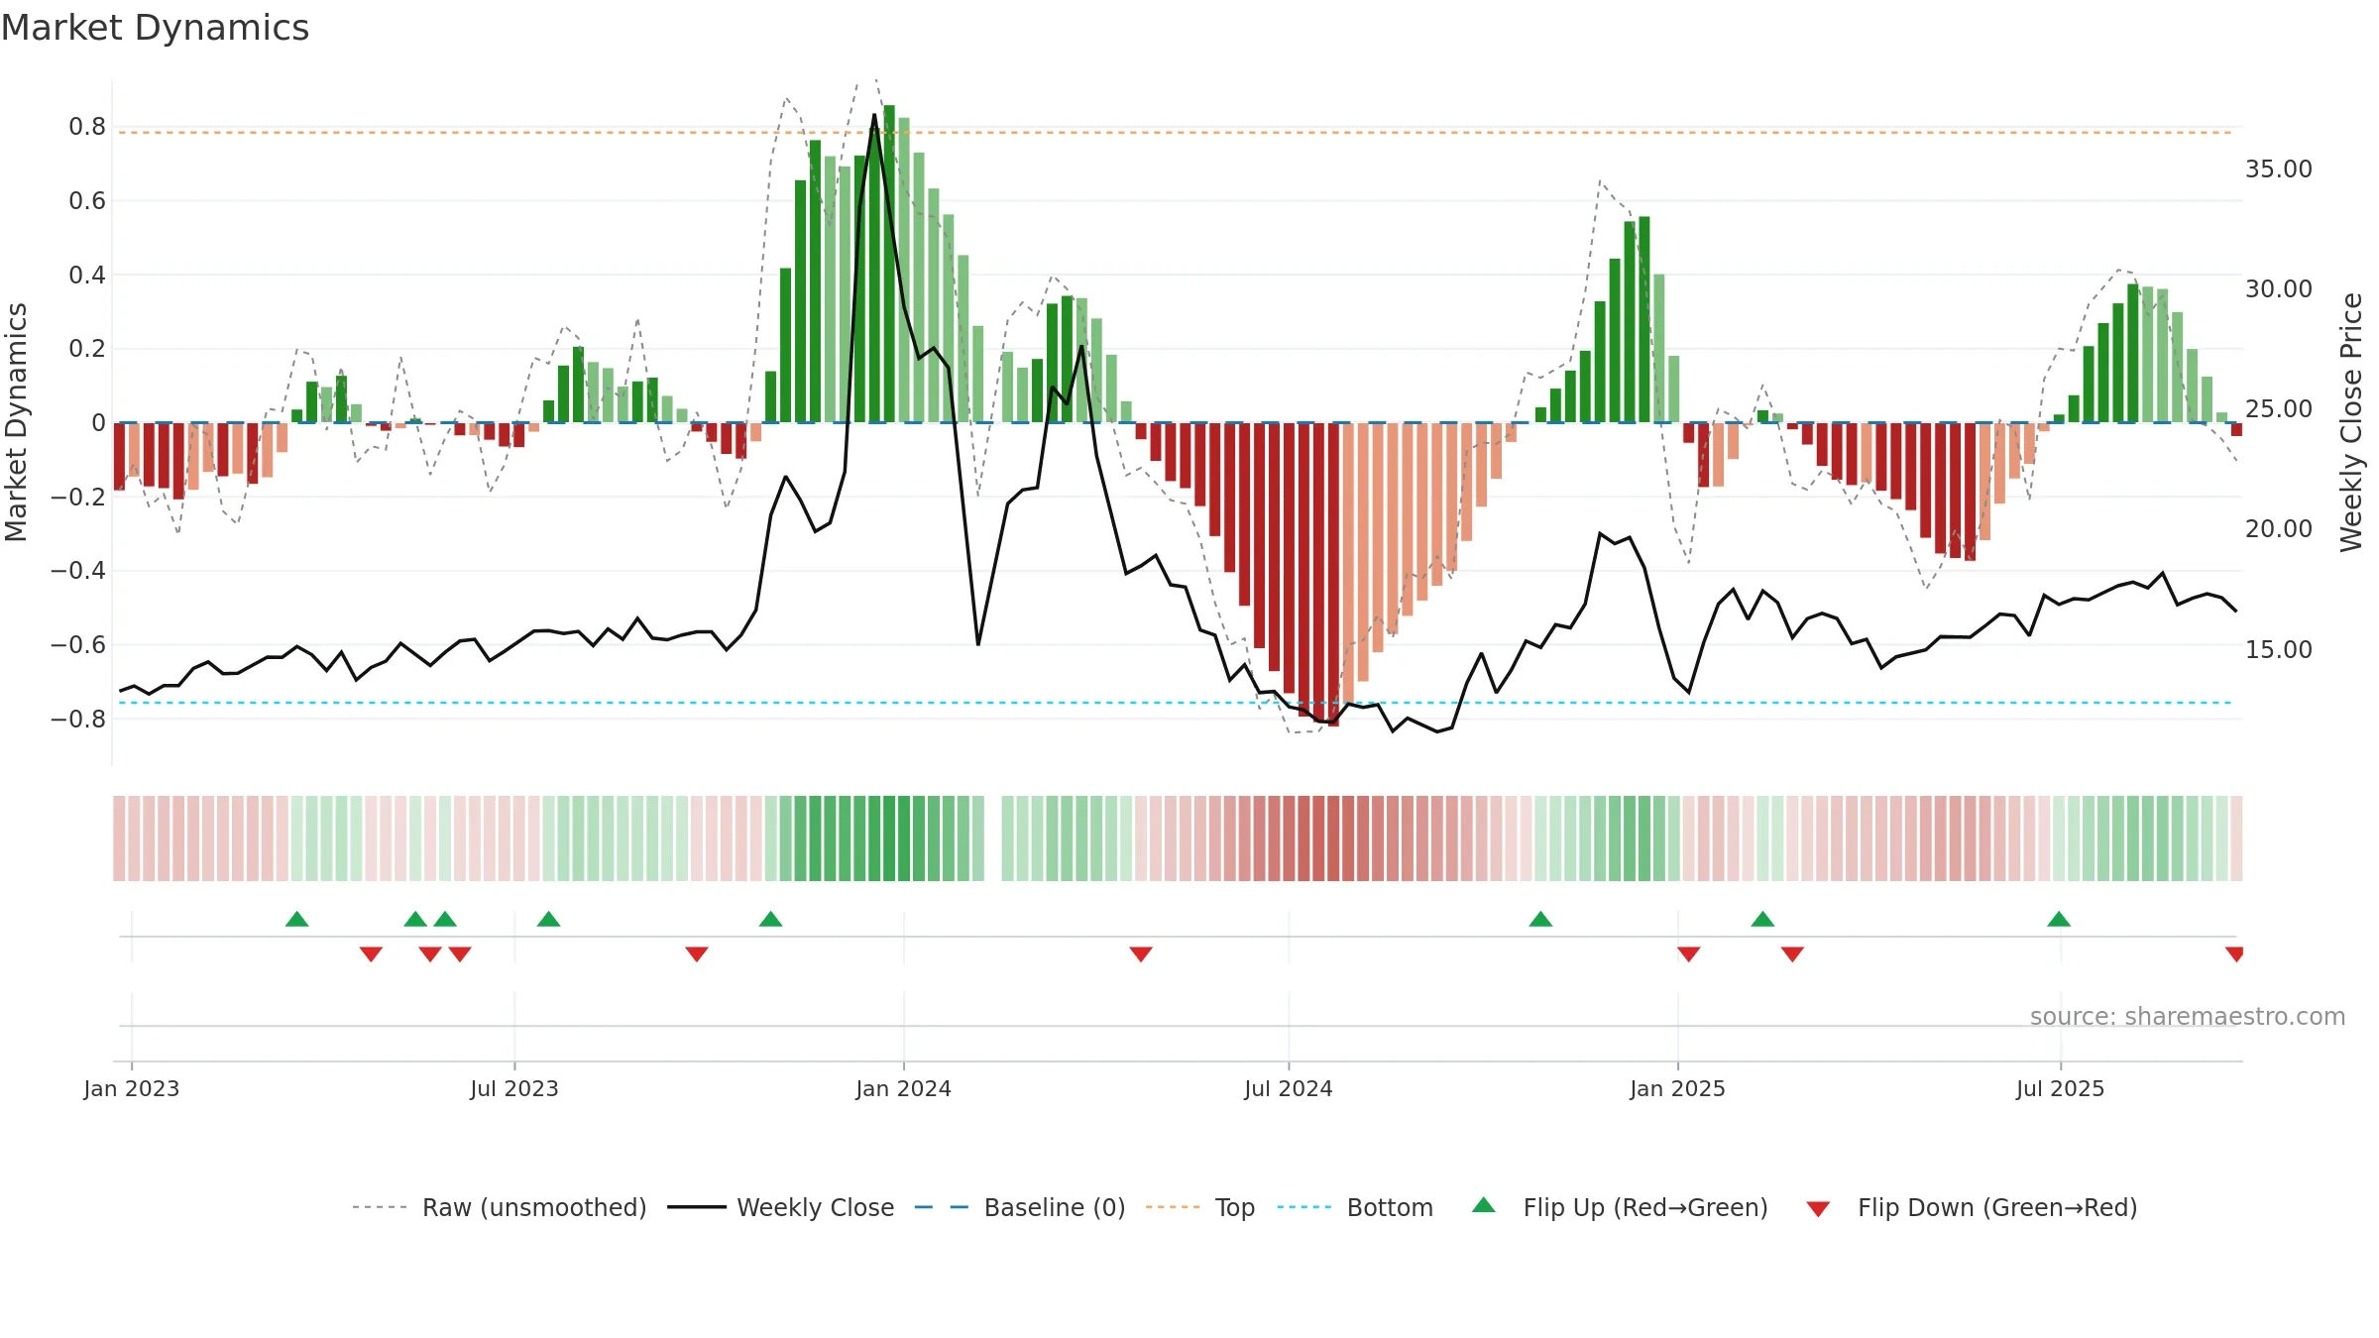Click the 'Jul 2024' x-axis label
The width and height of the screenshot is (2379, 1338).
click(1289, 1088)
